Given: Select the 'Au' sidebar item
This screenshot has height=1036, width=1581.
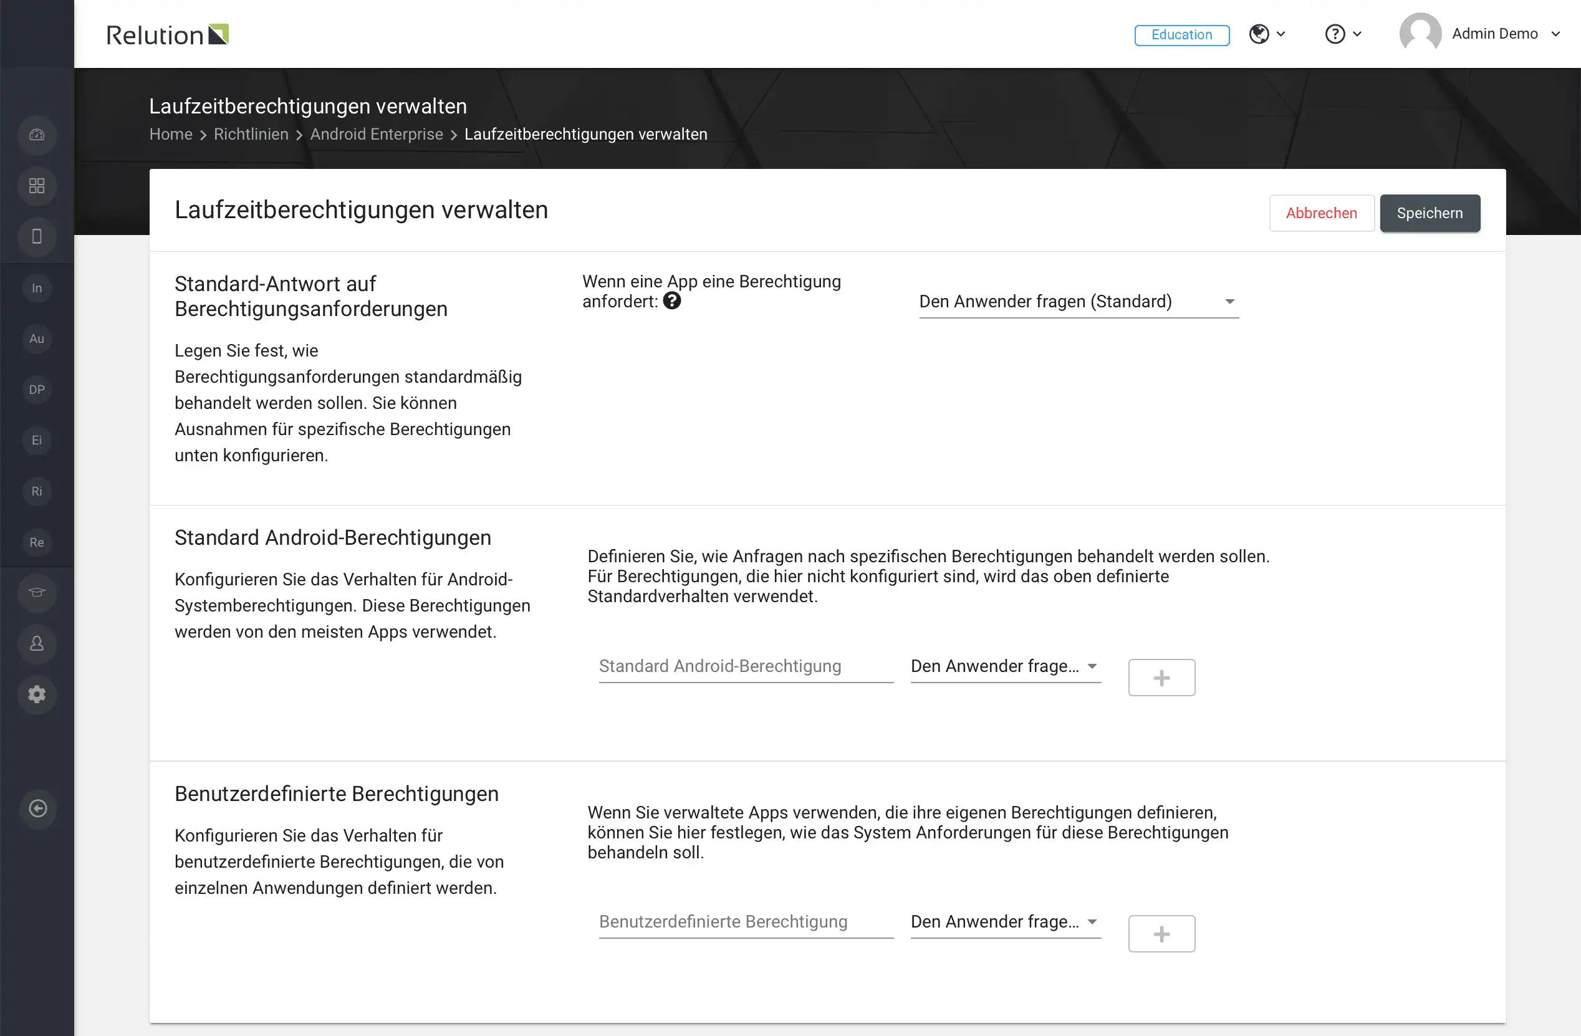Looking at the screenshot, I should (x=37, y=338).
